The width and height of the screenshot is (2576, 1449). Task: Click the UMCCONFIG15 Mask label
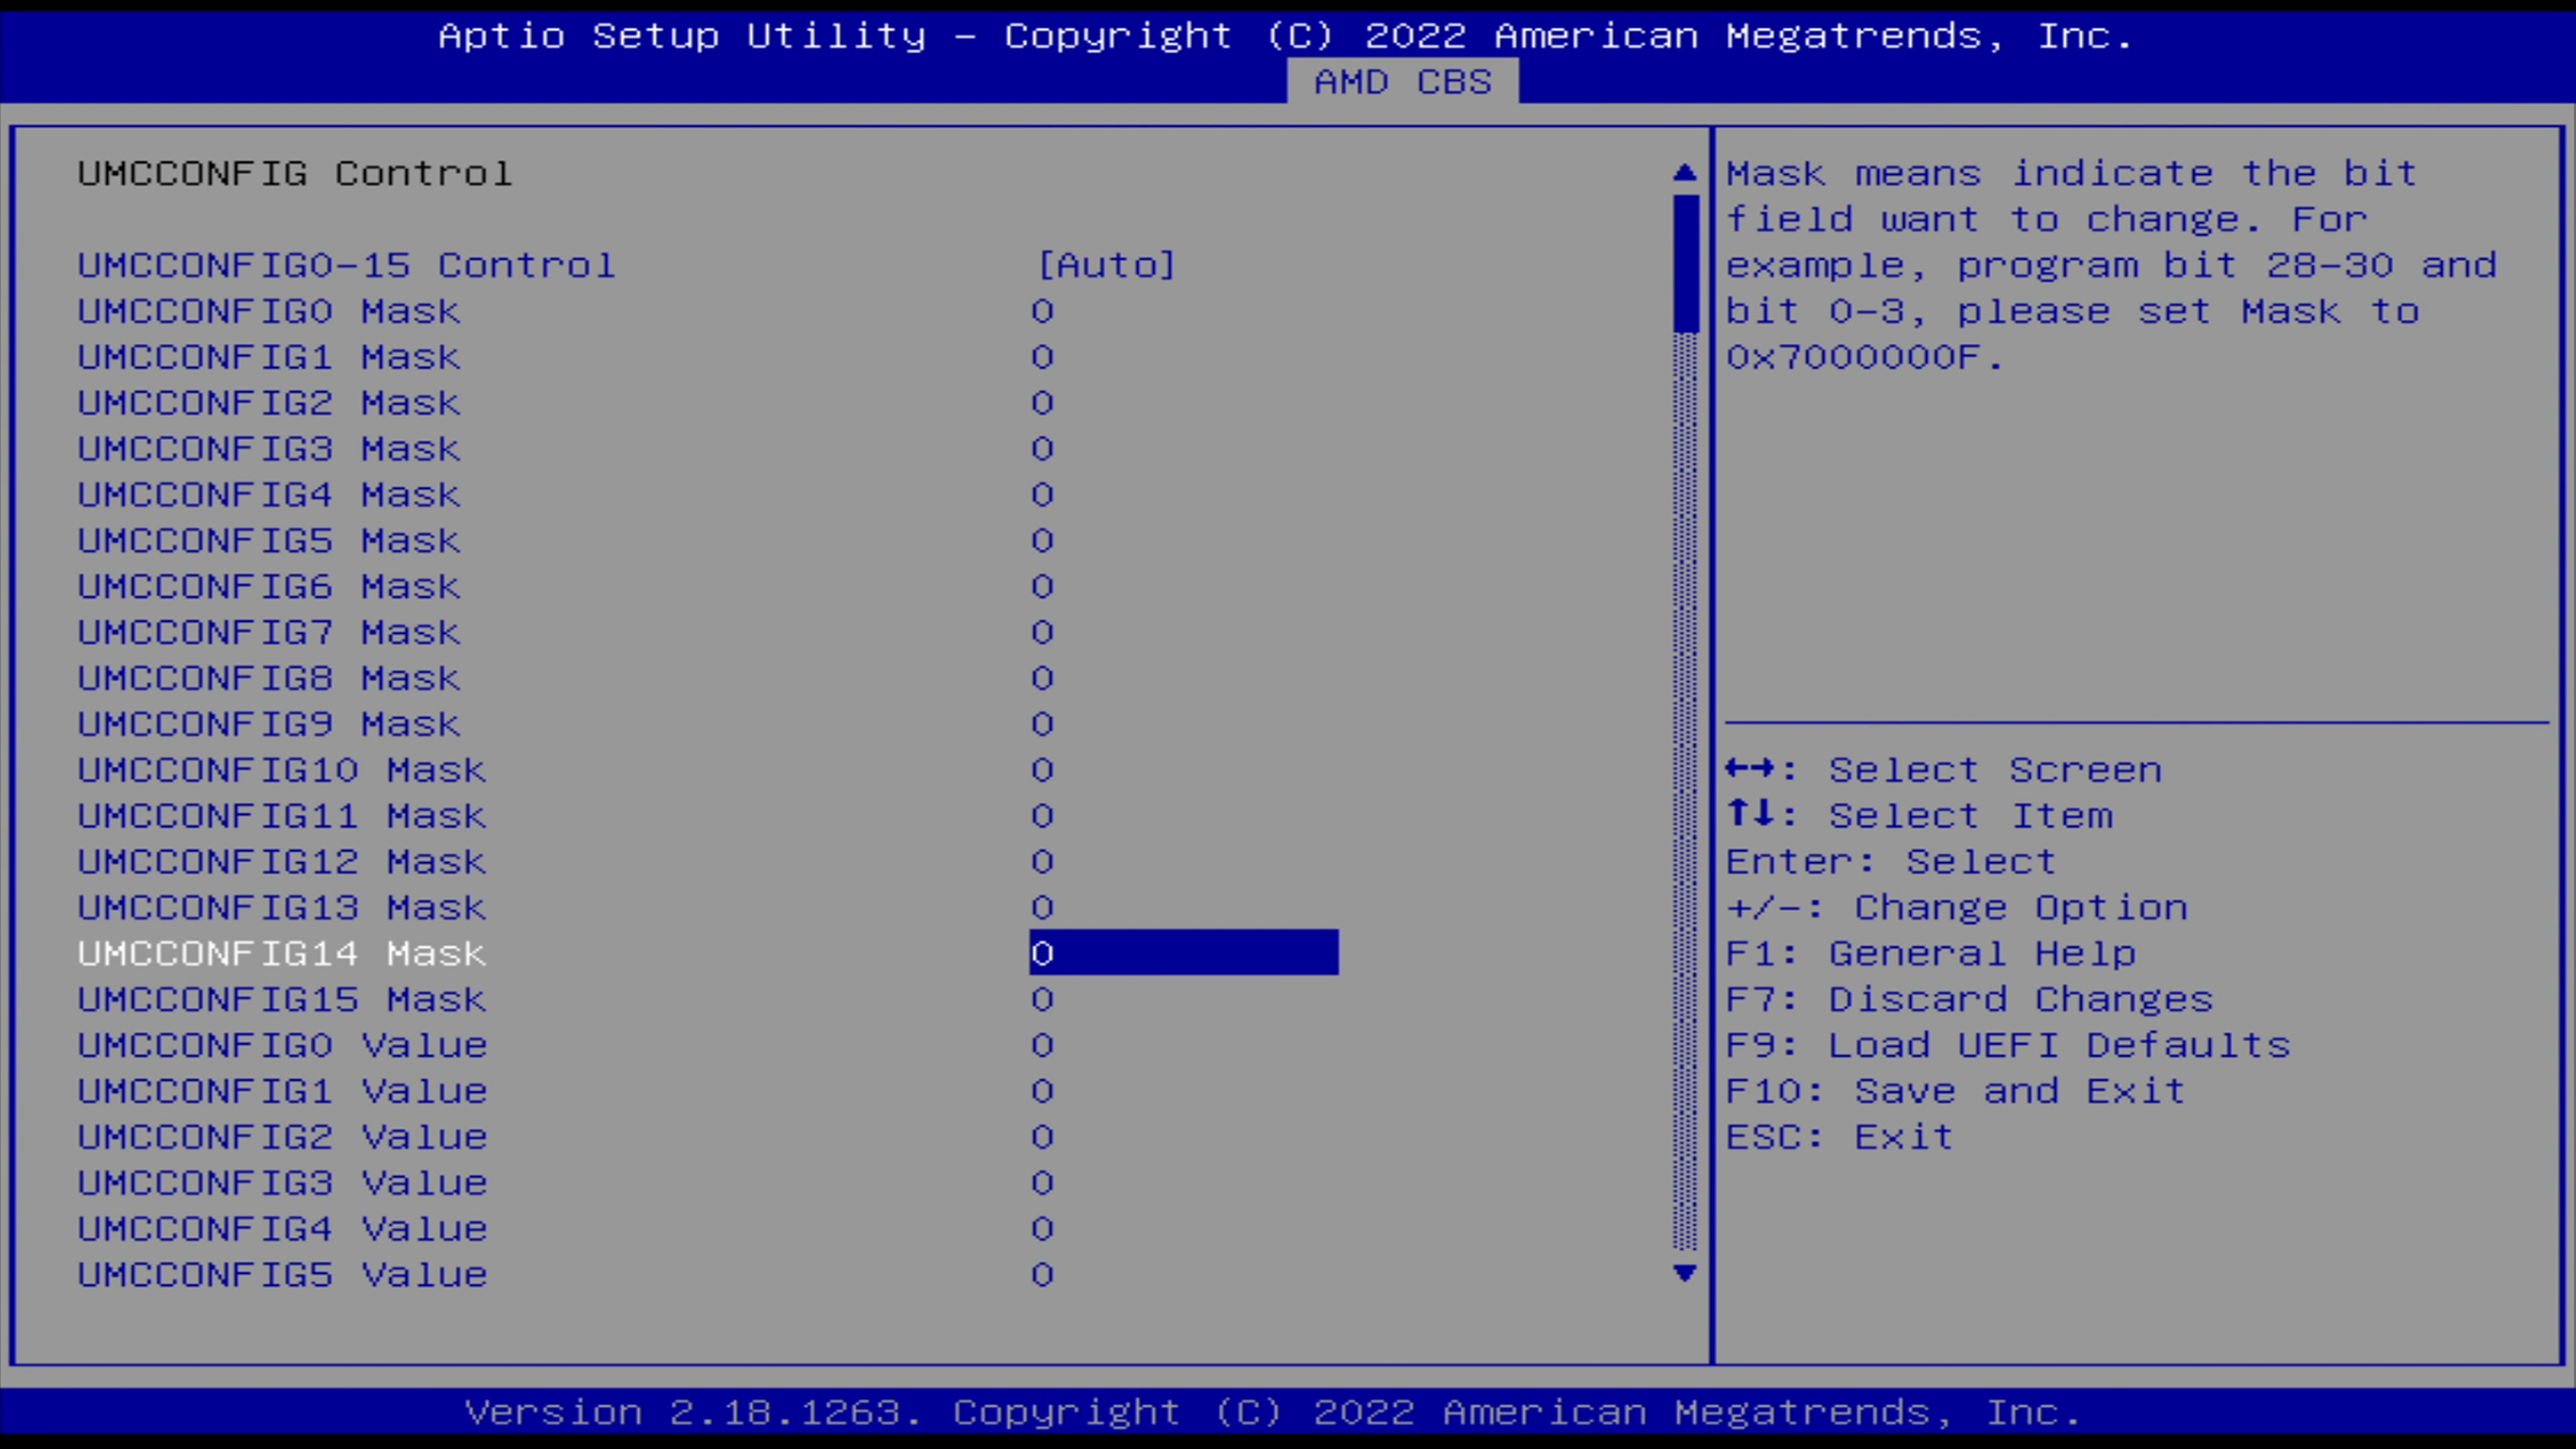[x=282, y=999]
